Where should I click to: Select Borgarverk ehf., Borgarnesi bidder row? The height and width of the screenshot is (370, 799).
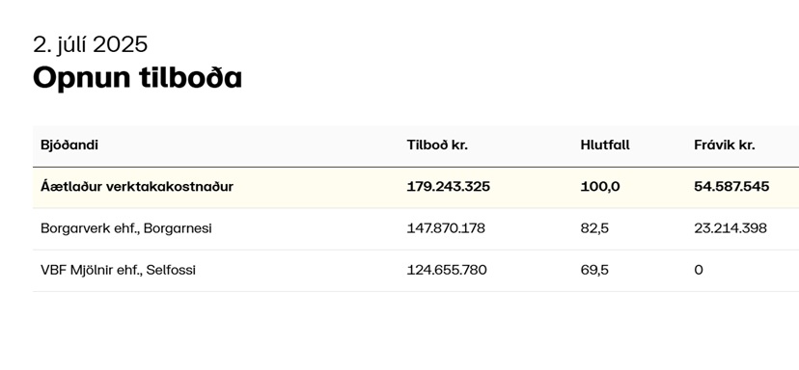(x=416, y=228)
